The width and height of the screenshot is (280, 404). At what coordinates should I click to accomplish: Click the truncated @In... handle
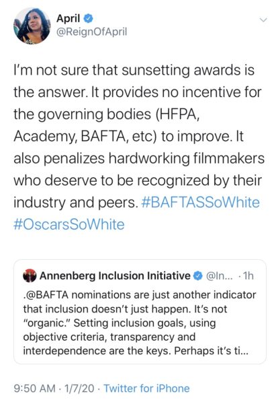point(220,276)
